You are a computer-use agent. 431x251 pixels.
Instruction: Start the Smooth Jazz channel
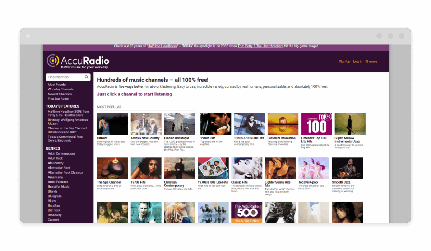[x=347, y=168]
